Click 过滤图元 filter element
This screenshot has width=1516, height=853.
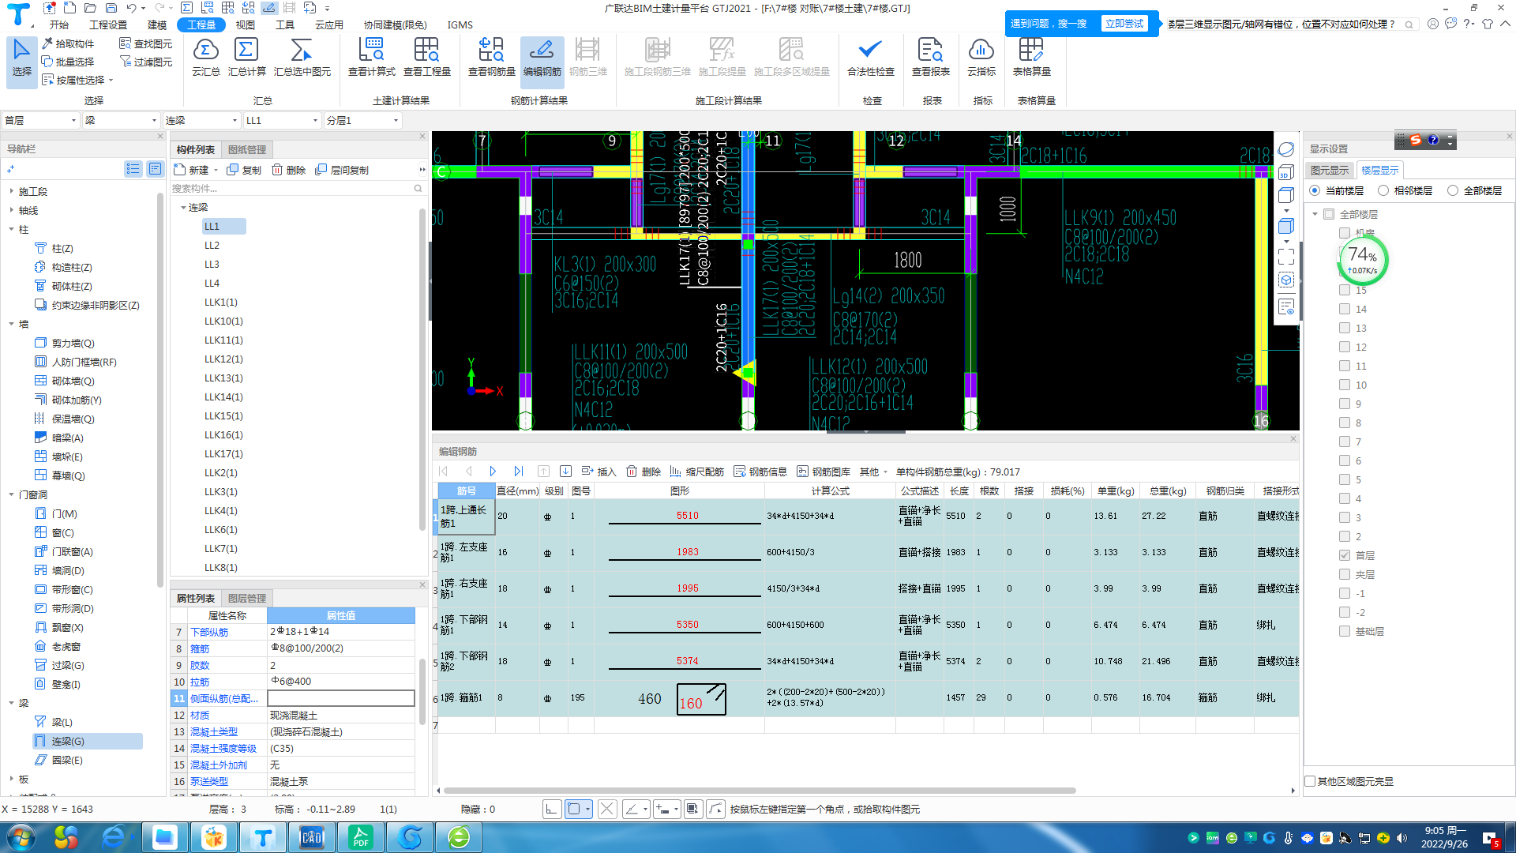146,62
